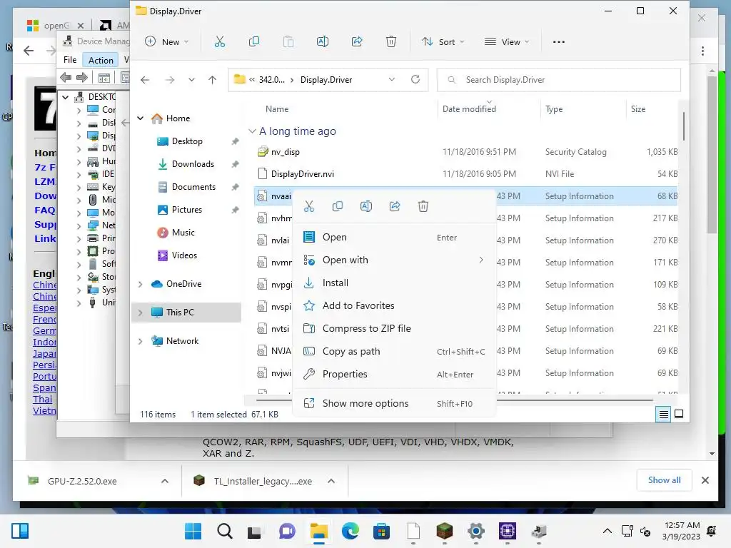Open Minecraft block icon on taskbar
Viewport: 731px width, 548px height.
[444, 531]
